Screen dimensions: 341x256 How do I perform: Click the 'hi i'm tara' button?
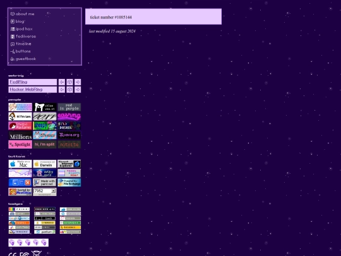coord(20,116)
